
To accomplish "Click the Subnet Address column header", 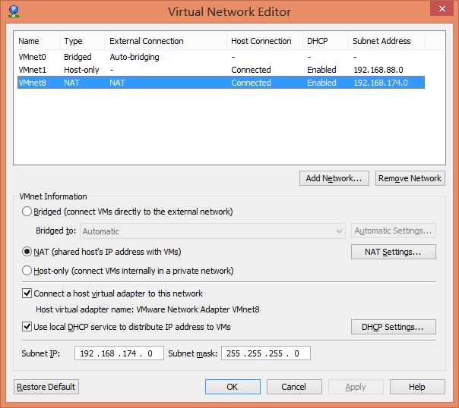I will click(x=386, y=41).
